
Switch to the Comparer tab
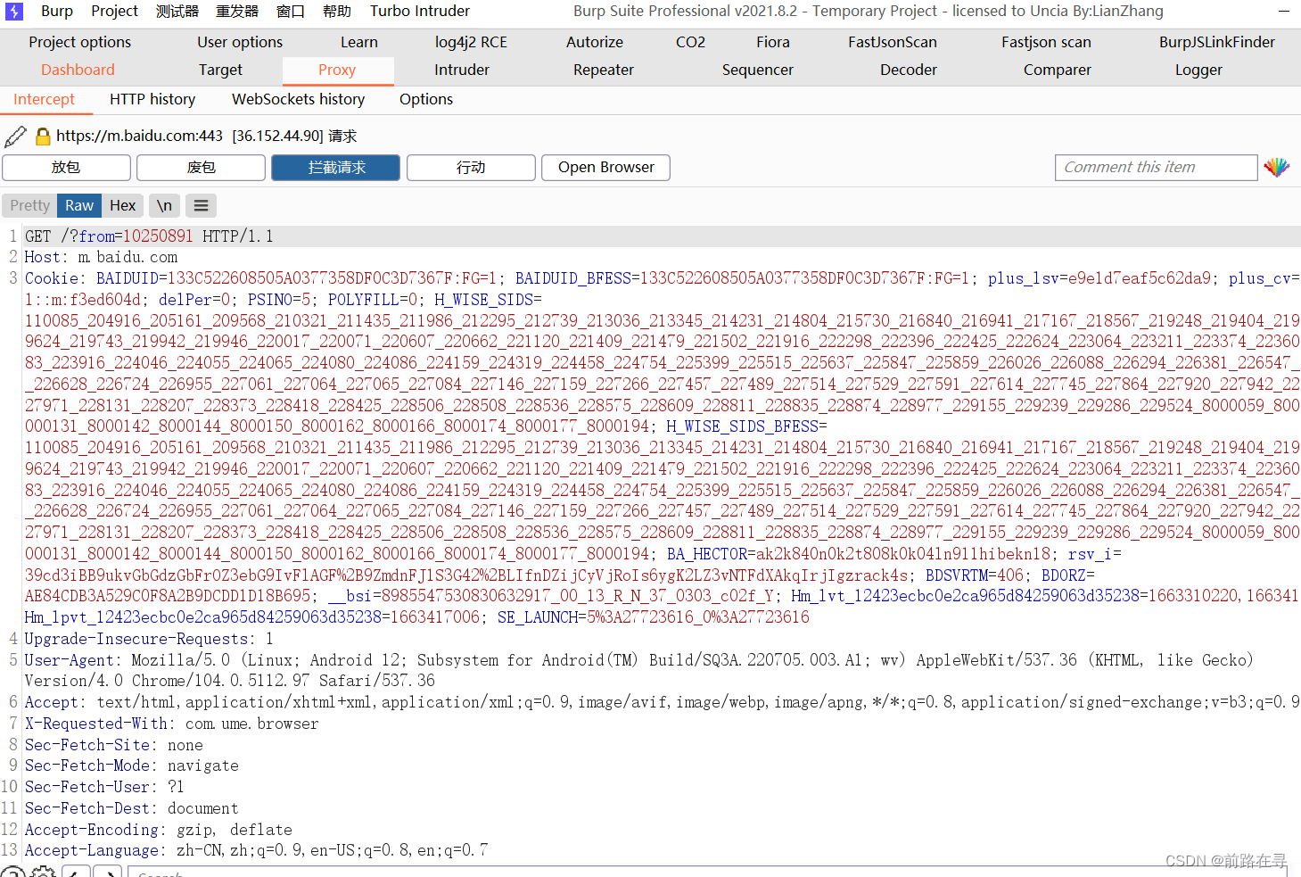click(x=1058, y=70)
